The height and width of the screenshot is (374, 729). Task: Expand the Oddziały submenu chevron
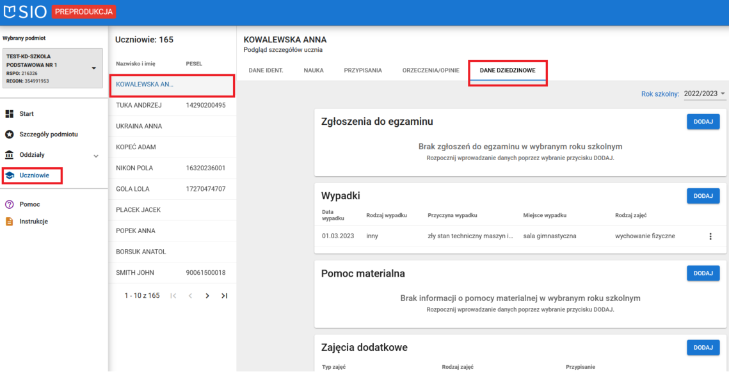click(x=96, y=154)
